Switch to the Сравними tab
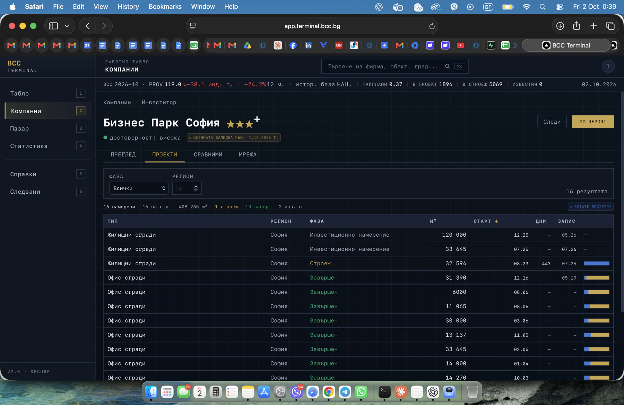The height and width of the screenshot is (405, 624). (x=208, y=155)
